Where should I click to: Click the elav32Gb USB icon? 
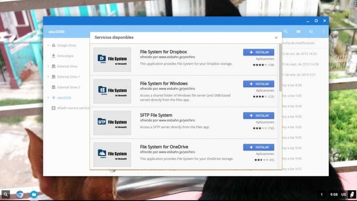point(54,98)
